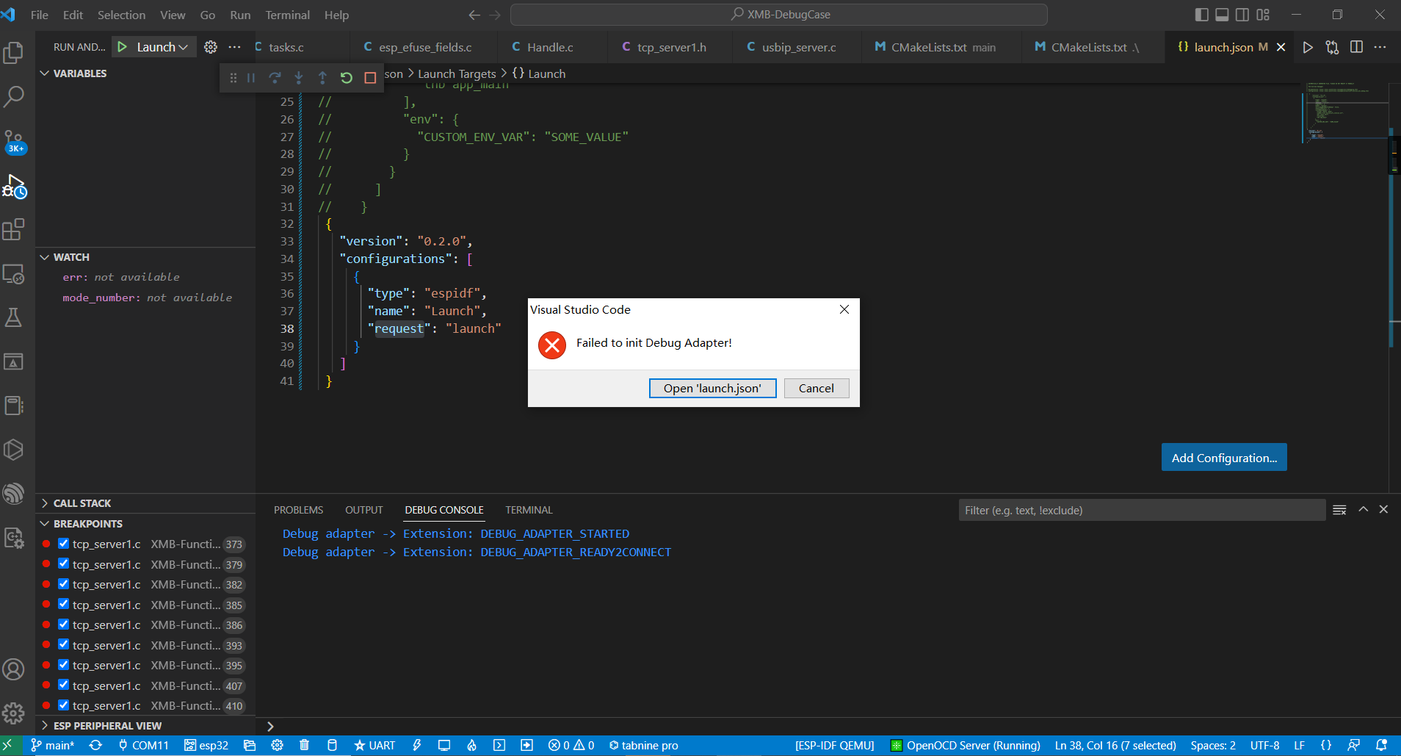The image size is (1401, 756).
Task: Run the file with the editor play icon
Action: point(1308,47)
